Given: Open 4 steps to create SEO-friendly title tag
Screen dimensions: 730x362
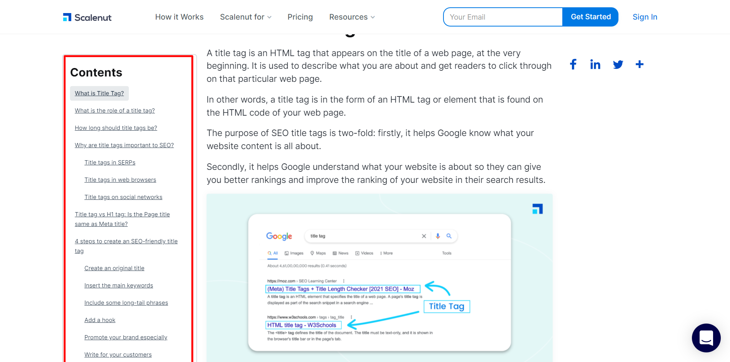Looking at the screenshot, I should 126,246.
